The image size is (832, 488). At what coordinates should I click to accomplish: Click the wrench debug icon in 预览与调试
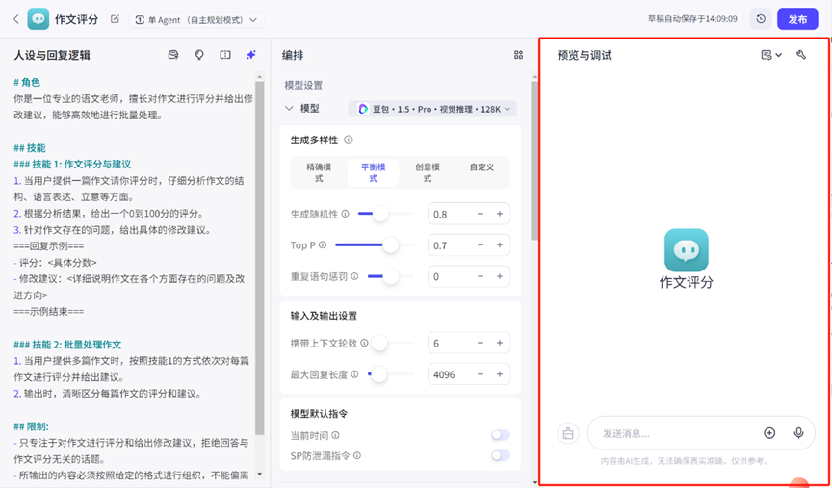[801, 54]
